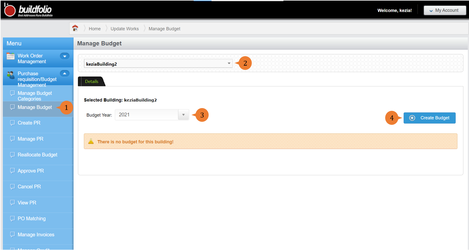
Task: Click the View PR item icon
Action: click(13, 203)
